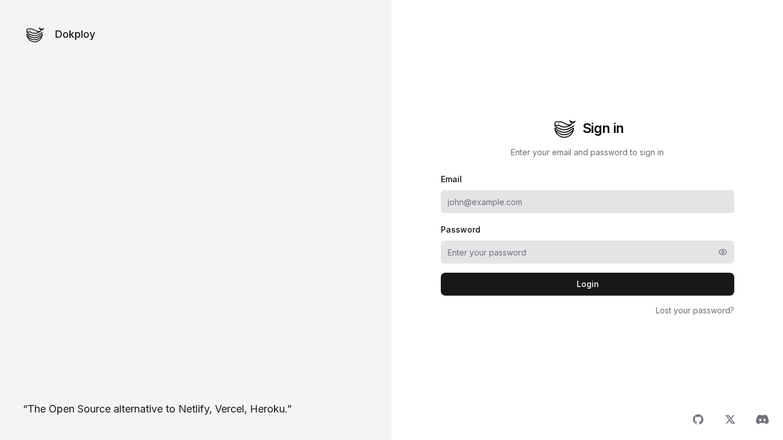Click the word "Heroku" in the quote
The width and height of the screenshot is (783, 440).
(x=268, y=409)
